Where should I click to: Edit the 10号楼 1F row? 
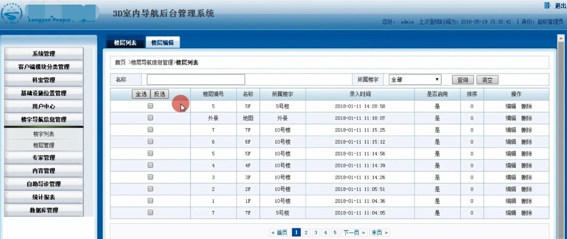coord(510,201)
